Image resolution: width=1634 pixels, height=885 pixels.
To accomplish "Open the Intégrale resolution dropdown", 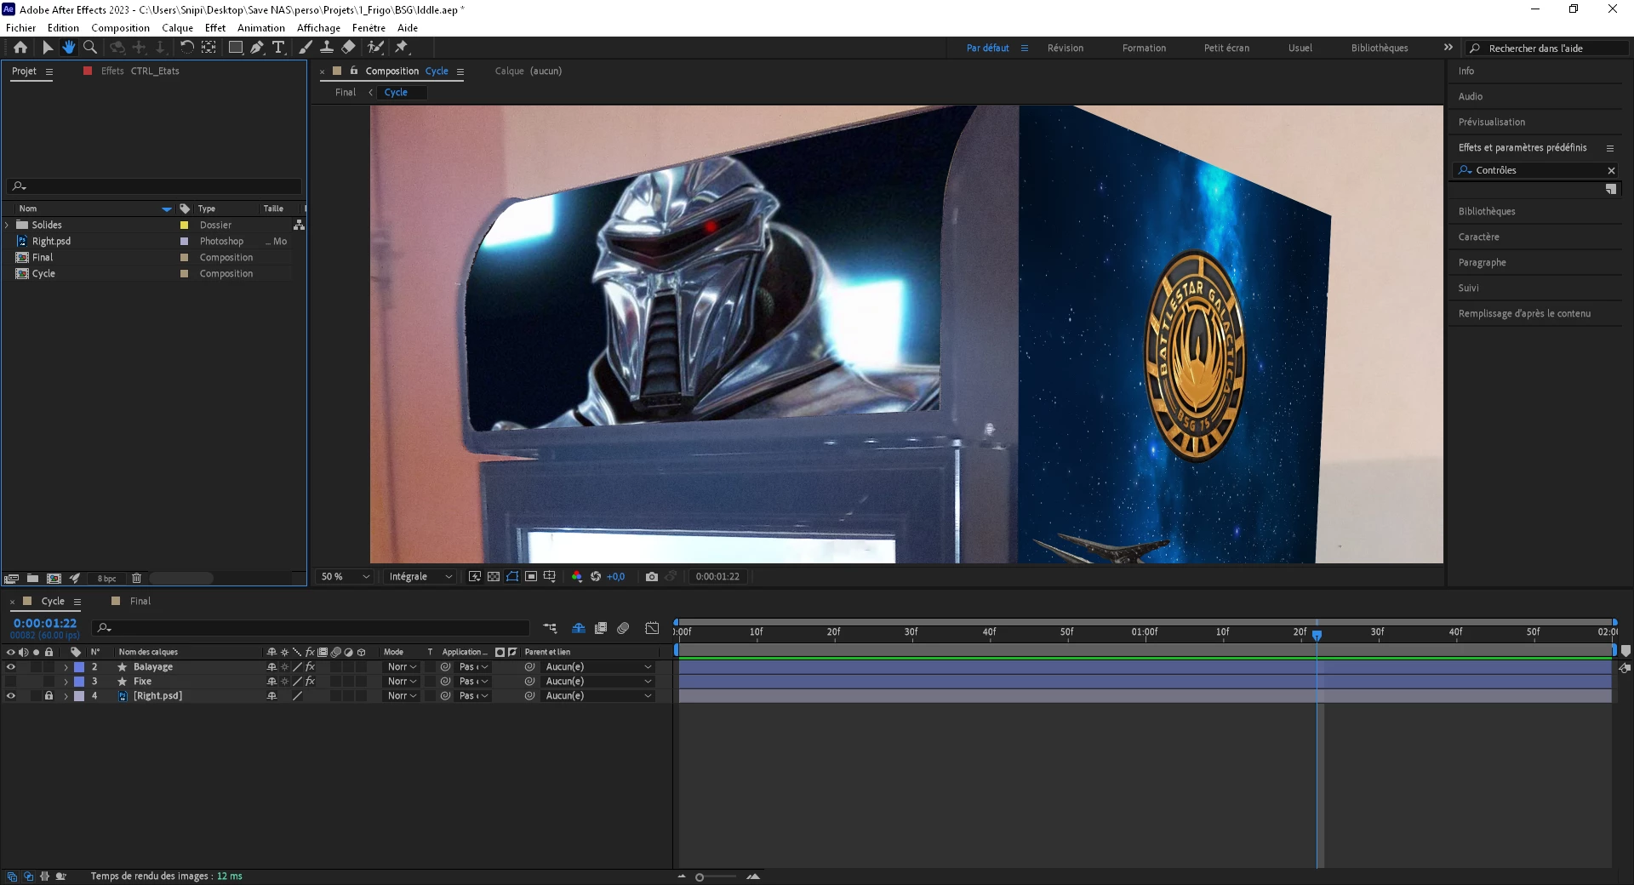I will coord(420,577).
